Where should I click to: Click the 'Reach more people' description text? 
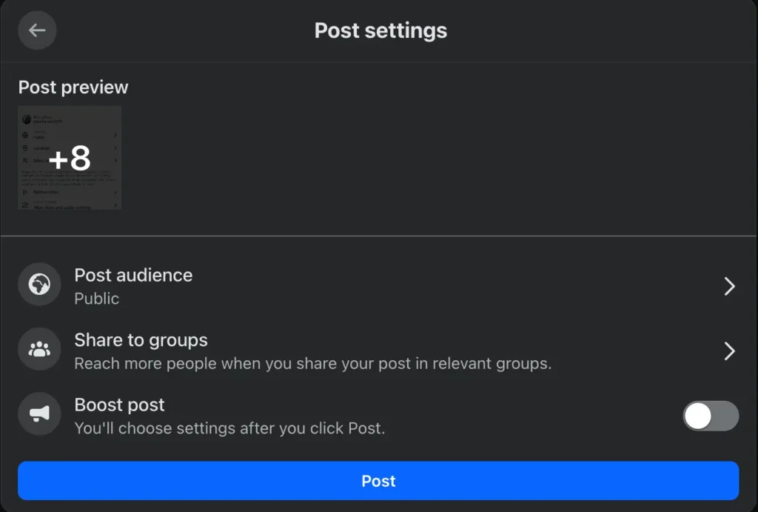[312, 364]
